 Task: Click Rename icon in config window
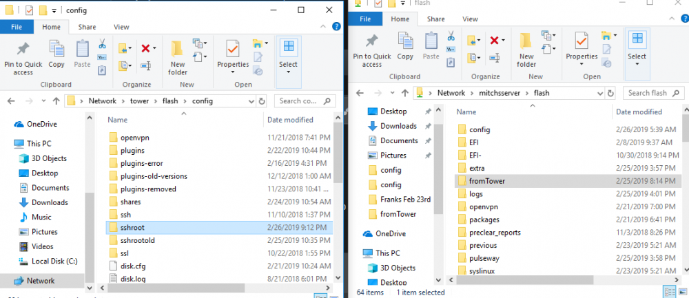[145, 66]
